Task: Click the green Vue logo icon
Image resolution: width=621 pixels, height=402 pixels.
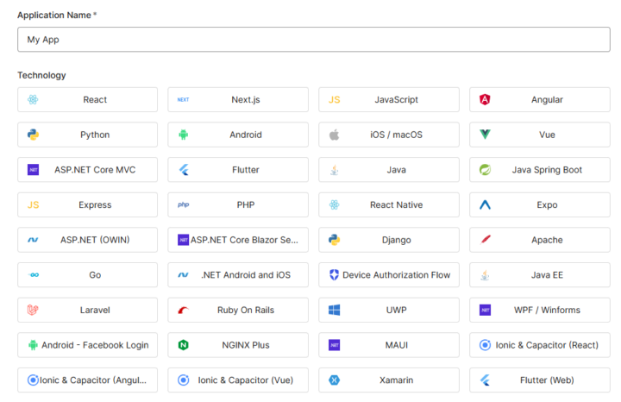Action: pos(485,135)
